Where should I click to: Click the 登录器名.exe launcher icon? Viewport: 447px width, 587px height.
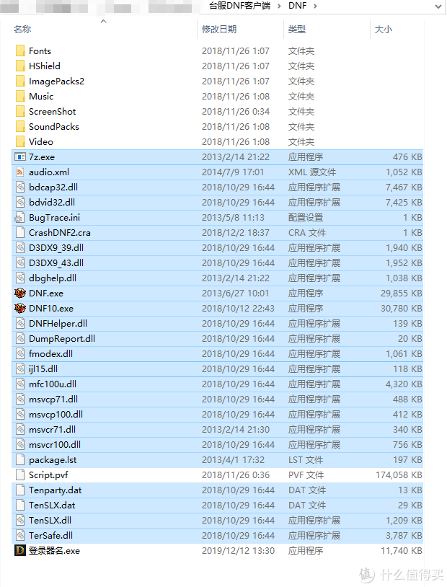click(20, 551)
